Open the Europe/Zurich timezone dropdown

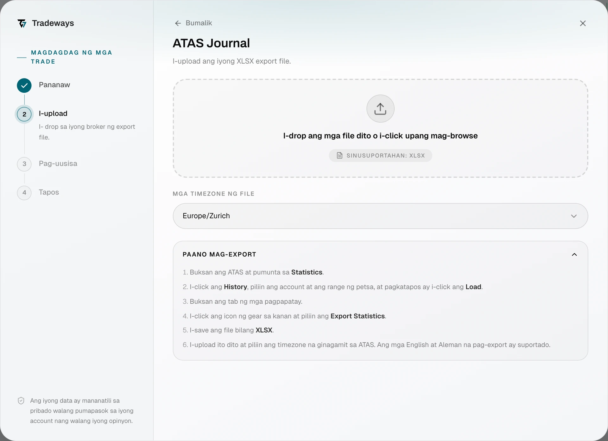(380, 216)
